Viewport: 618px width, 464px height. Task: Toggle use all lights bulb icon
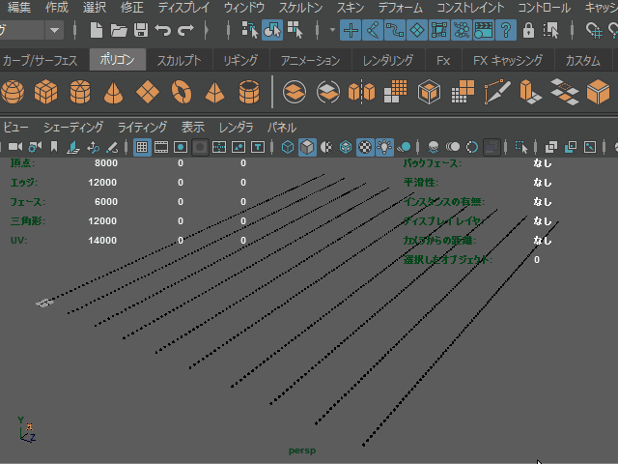(x=384, y=147)
